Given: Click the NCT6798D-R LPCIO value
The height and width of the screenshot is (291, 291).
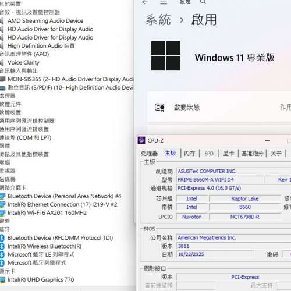Looking at the screenshot, I should click(x=245, y=217).
